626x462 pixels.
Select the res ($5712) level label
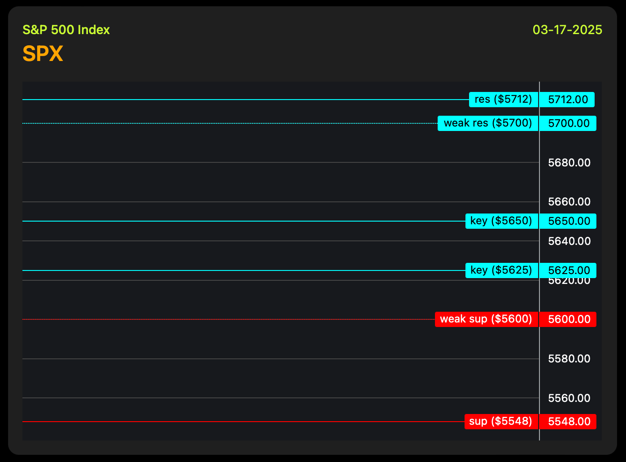tap(504, 100)
